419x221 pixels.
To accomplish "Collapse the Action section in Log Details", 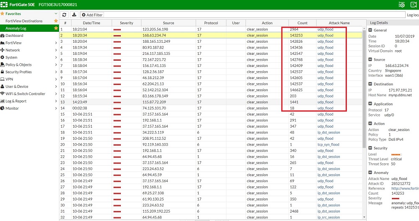I will 370,123.
